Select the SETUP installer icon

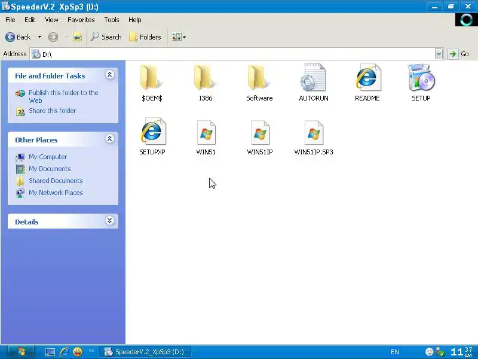421,78
